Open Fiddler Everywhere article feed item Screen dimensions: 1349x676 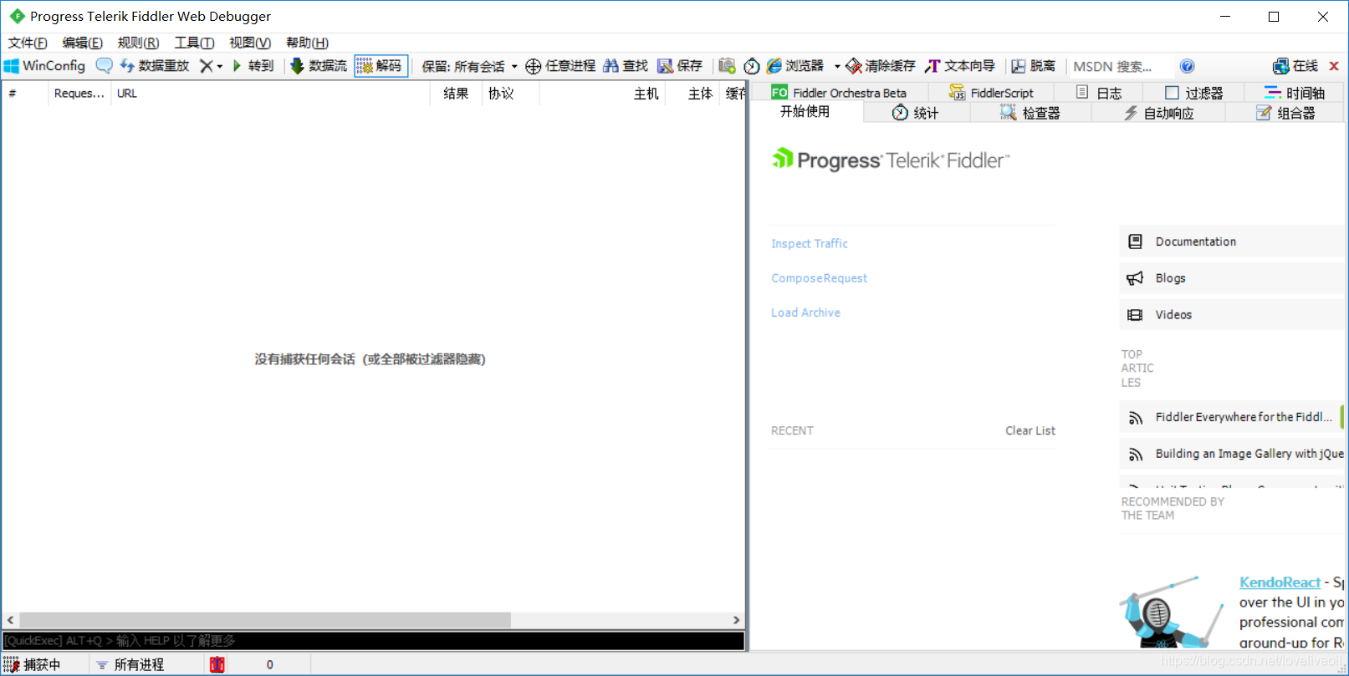(x=1232, y=417)
